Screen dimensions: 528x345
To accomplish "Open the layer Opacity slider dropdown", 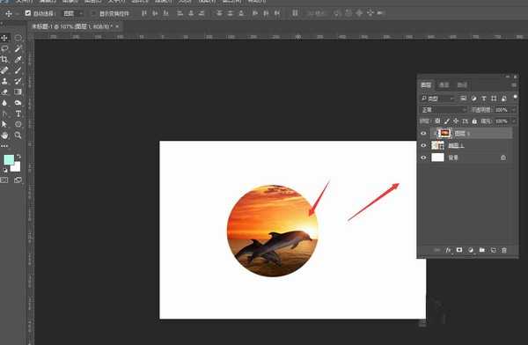I will pos(514,110).
